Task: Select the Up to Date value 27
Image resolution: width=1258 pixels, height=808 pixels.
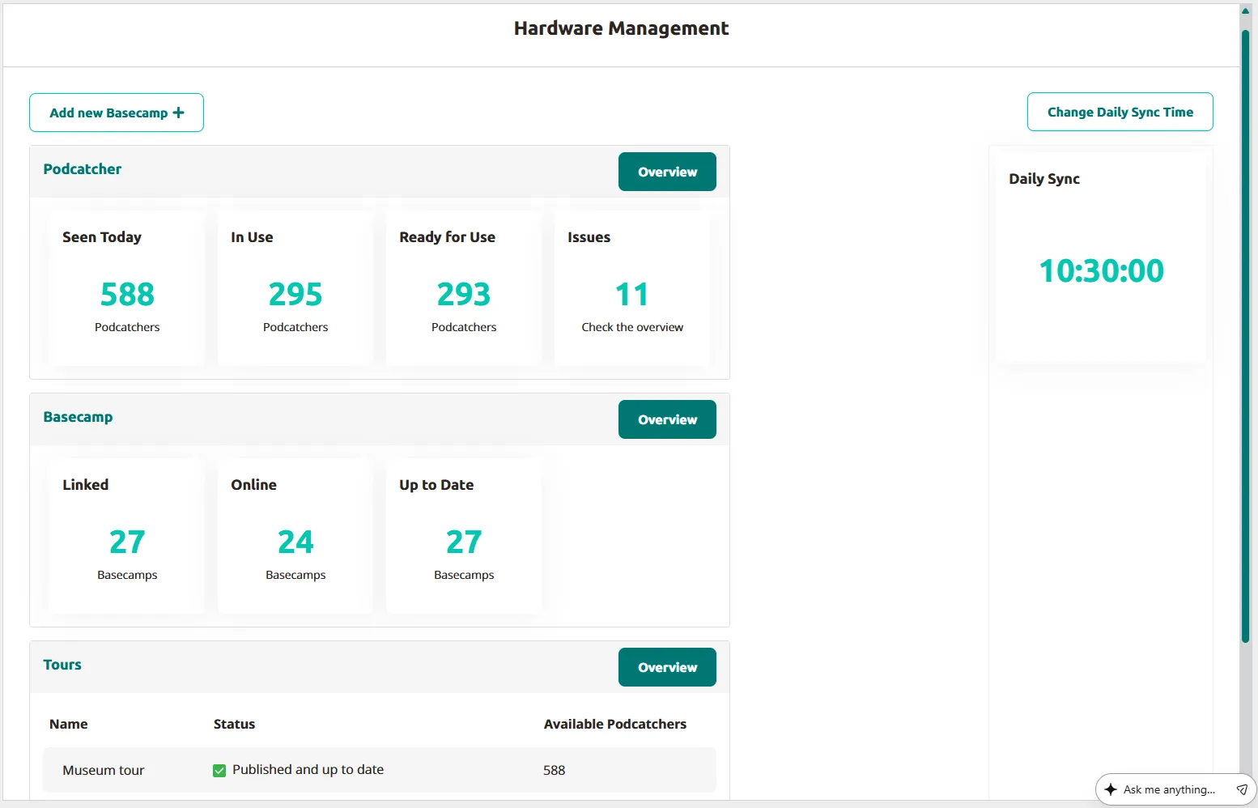Action: [x=464, y=542]
